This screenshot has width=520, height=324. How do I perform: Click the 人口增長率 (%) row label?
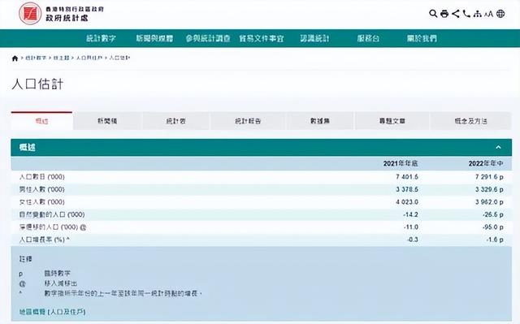pyautogui.click(x=44, y=240)
